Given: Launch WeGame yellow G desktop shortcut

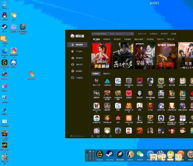Looking at the screenshot, I should [5, 64].
